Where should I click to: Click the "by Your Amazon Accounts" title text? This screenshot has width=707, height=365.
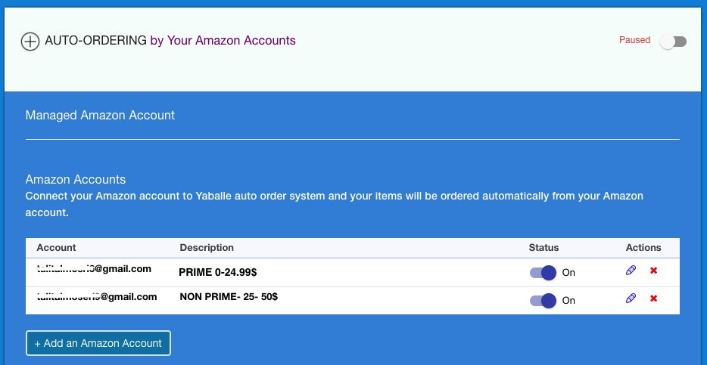[x=223, y=41]
